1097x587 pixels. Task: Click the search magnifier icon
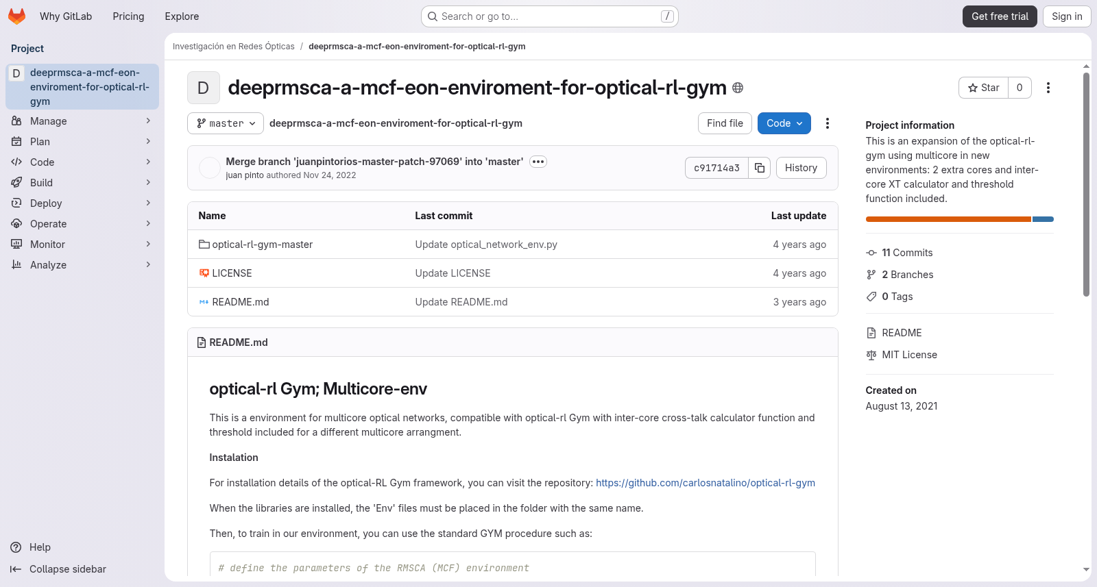tap(433, 16)
